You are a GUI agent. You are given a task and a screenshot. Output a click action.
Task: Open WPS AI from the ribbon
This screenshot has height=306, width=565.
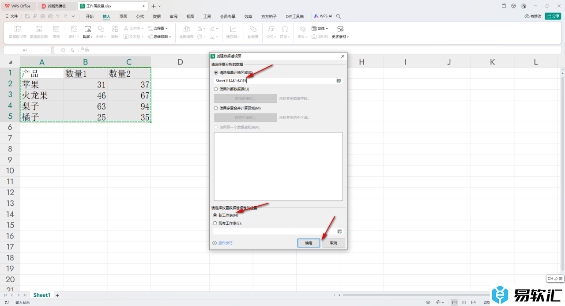click(x=323, y=16)
